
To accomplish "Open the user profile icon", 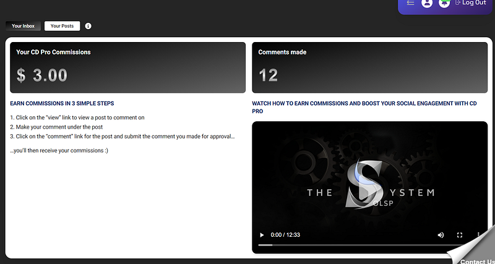I will tap(427, 3).
